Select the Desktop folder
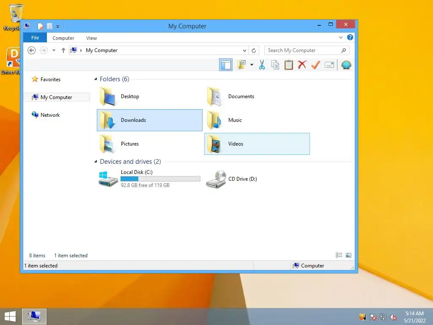Image resolution: width=433 pixels, height=325 pixels. point(149,96)
